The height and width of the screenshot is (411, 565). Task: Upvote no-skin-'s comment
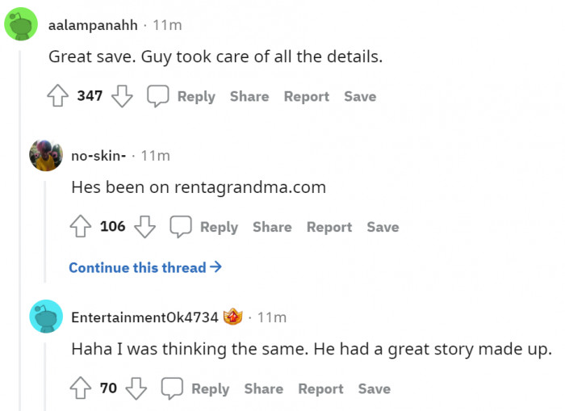click(x=81, y=227)
